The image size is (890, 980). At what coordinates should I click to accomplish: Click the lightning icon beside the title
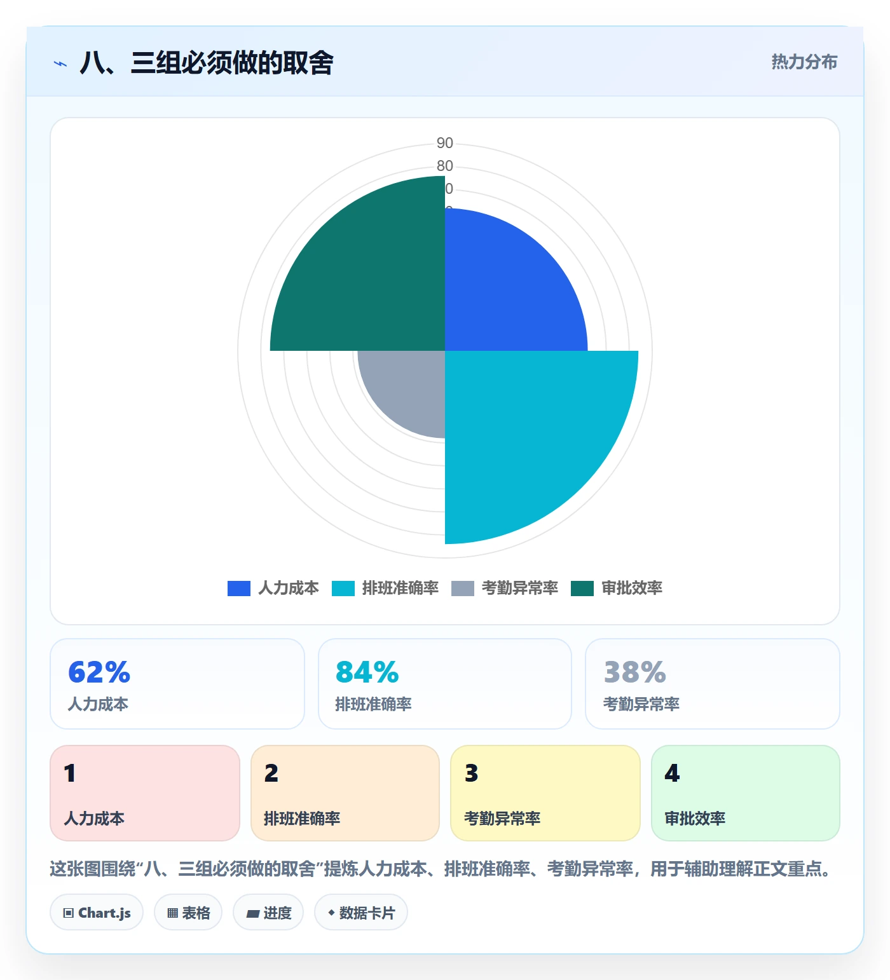point(60,64)
